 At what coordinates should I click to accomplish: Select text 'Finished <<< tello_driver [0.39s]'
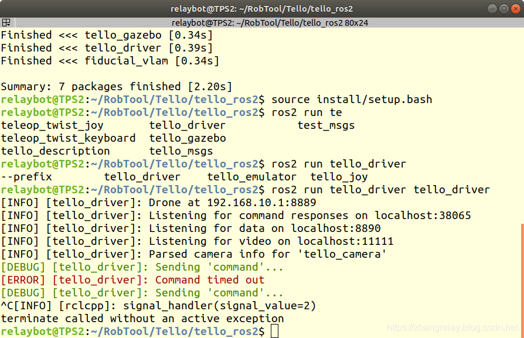coord(107,48)
